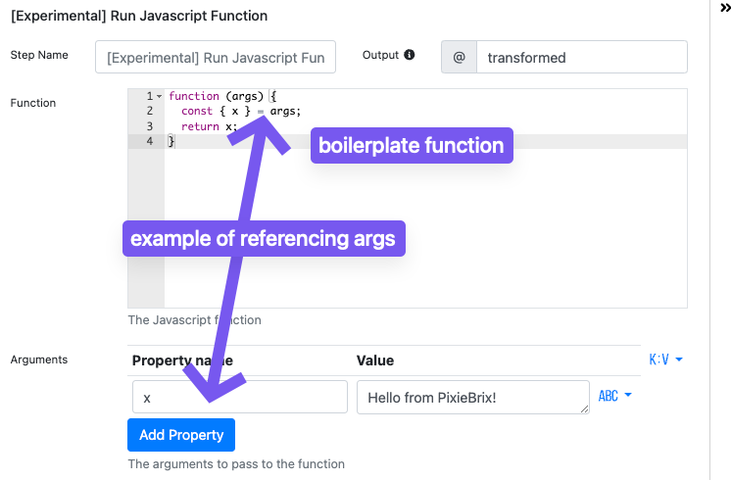Viewport: 731px width, 480px height.
Task: Click line number 3 in editor gutter
Action: 149,126
